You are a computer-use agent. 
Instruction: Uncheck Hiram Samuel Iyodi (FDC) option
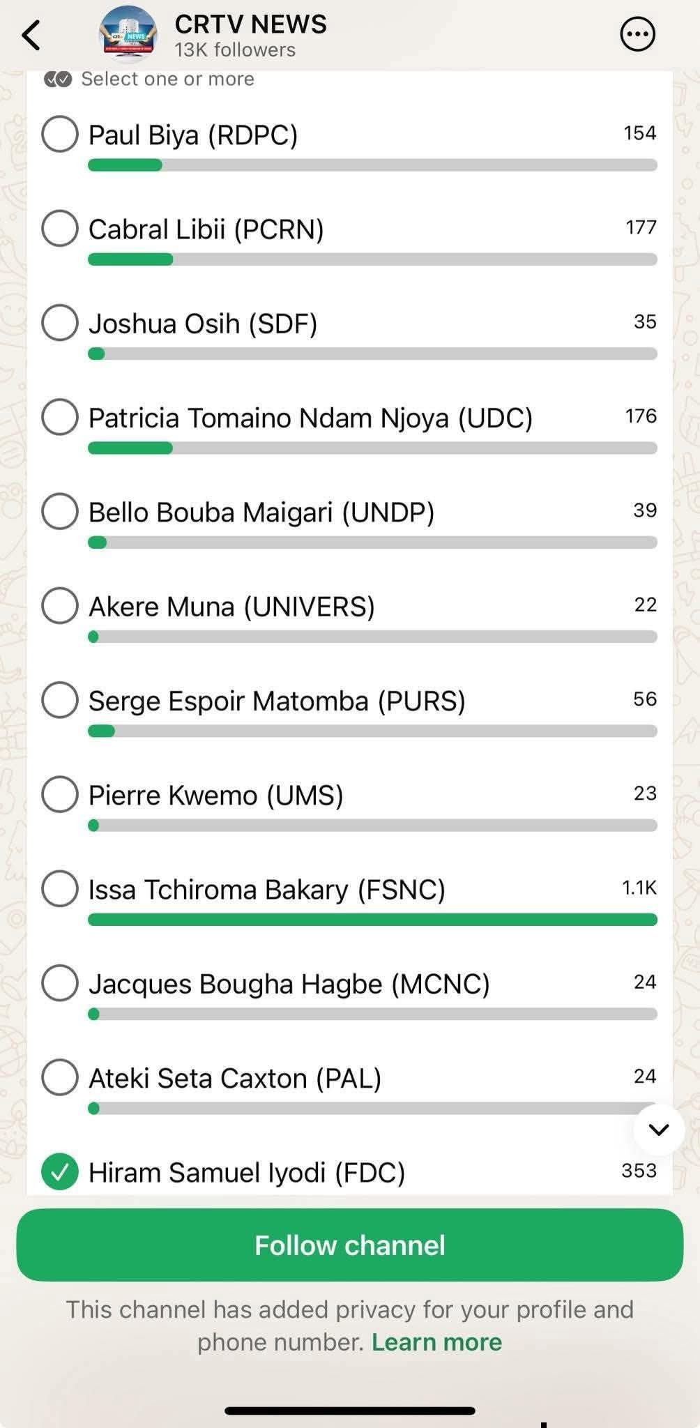60,1172
